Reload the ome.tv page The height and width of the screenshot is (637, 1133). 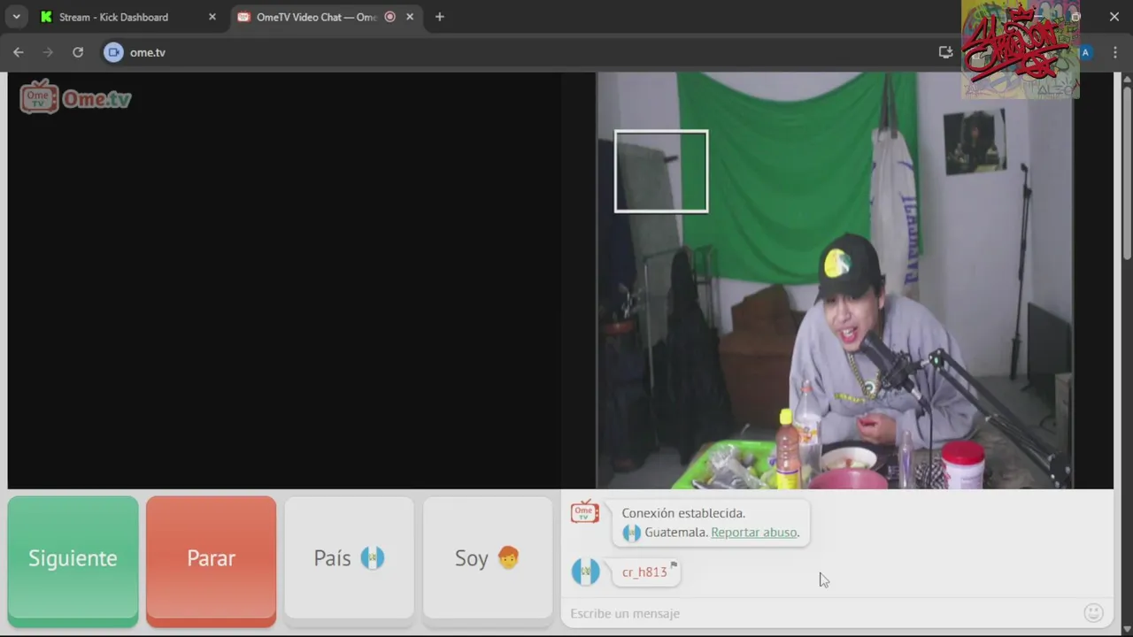78,52
